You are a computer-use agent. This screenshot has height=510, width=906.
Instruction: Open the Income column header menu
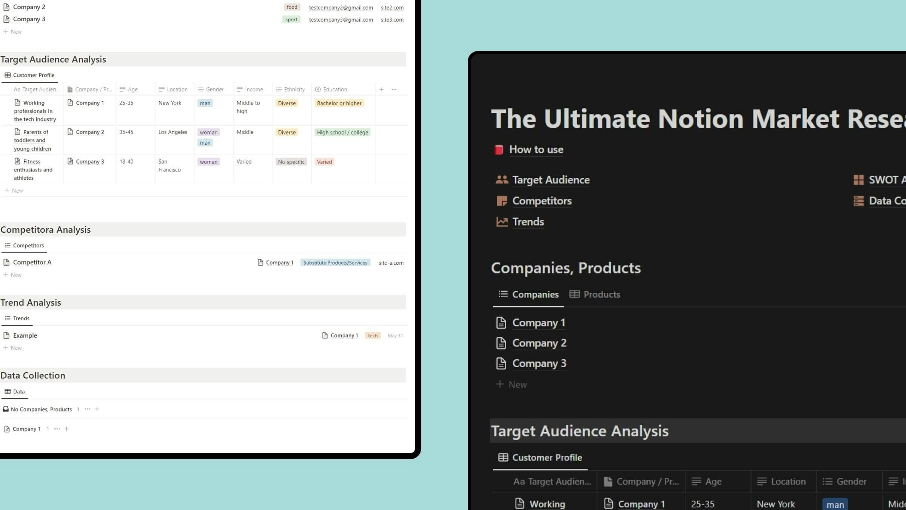(252, 90)
